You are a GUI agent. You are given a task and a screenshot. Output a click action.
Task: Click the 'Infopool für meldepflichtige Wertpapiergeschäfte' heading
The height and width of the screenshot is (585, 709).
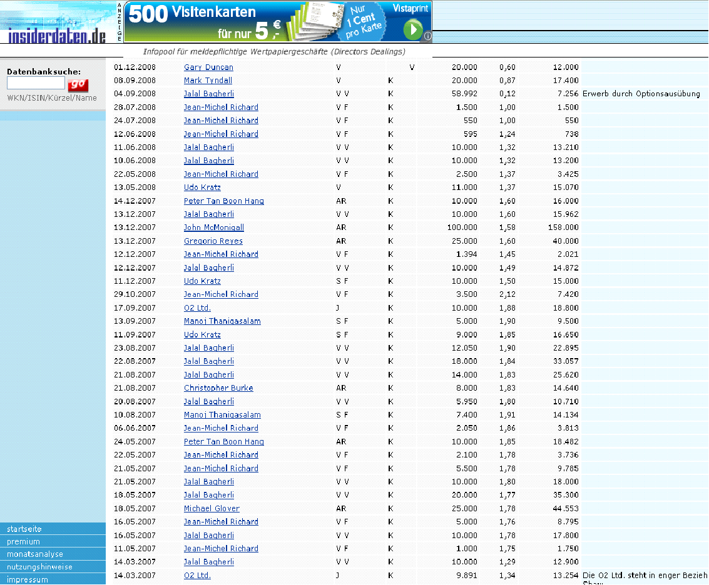274,52
